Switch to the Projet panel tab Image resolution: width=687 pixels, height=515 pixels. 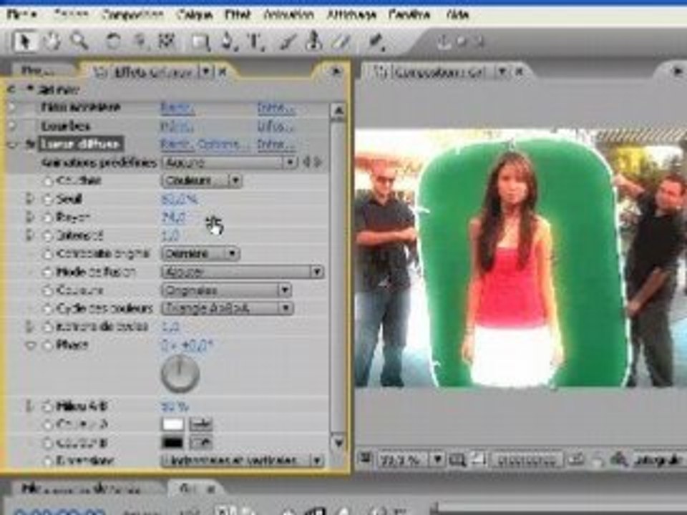pos(39,71)
